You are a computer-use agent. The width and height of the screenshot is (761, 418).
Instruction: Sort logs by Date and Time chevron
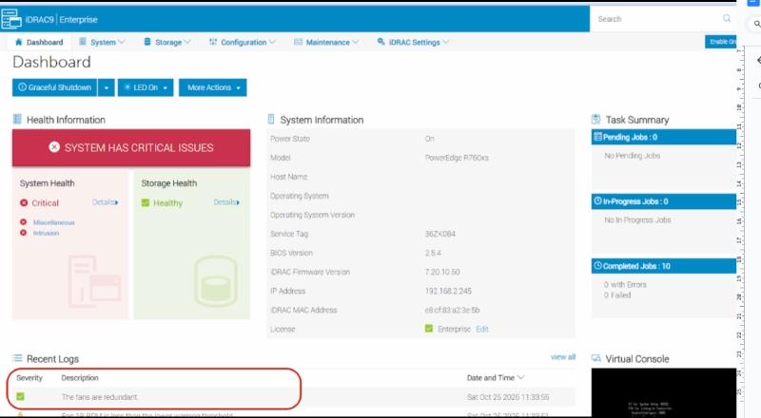pos(520,378)
